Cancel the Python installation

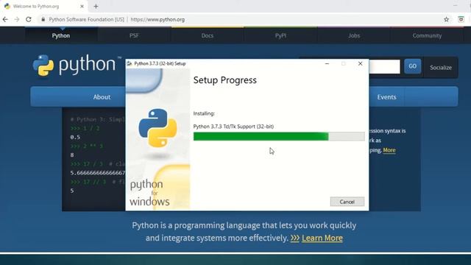(347, 202)
